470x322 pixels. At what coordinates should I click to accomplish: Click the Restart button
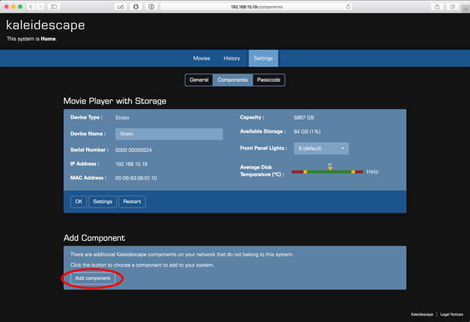point(132,202)
